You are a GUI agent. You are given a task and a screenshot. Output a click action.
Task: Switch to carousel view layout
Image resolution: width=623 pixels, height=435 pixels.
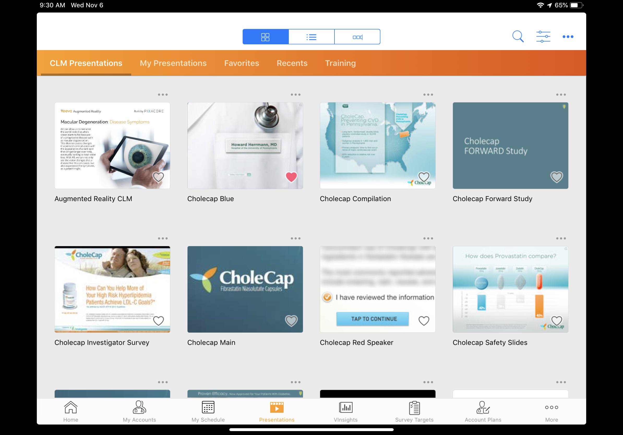pos(357,37)
